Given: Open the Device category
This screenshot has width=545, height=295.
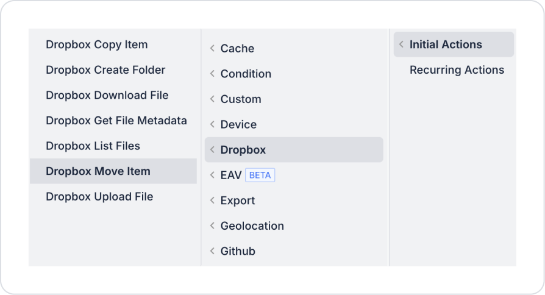Looking at the screenshot, I should coord(294,124).
